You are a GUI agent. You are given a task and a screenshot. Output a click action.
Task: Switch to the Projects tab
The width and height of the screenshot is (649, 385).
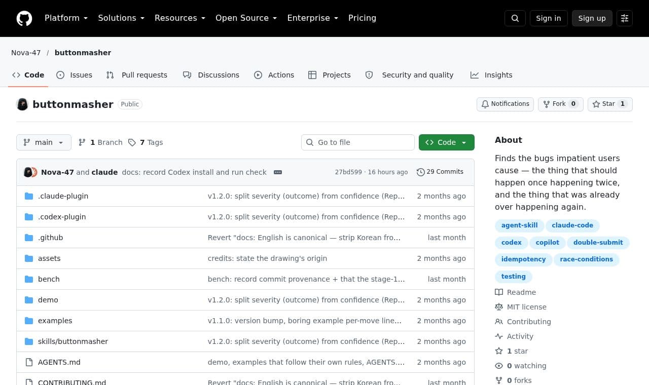click(x=330, y=75)
